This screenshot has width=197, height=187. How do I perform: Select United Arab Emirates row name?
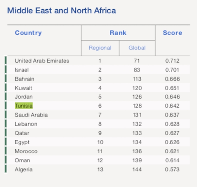point(42,61)
